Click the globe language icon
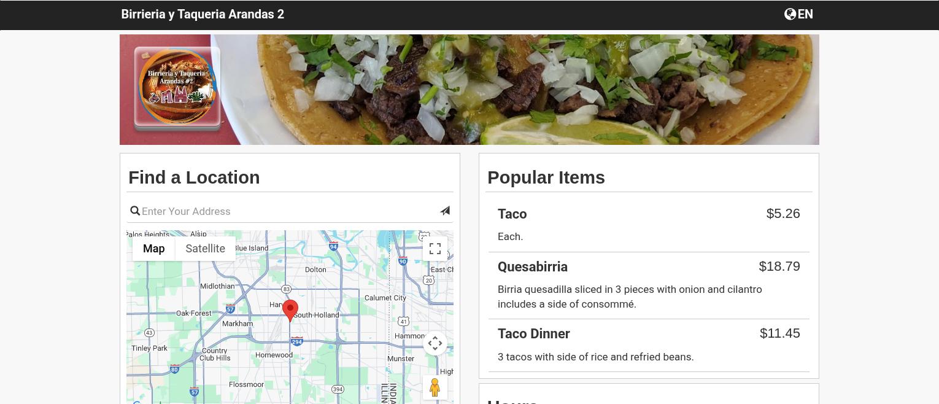 (x=790, y=14)
